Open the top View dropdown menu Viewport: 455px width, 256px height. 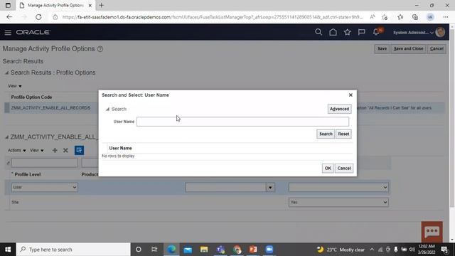click(x=14, y=86)
